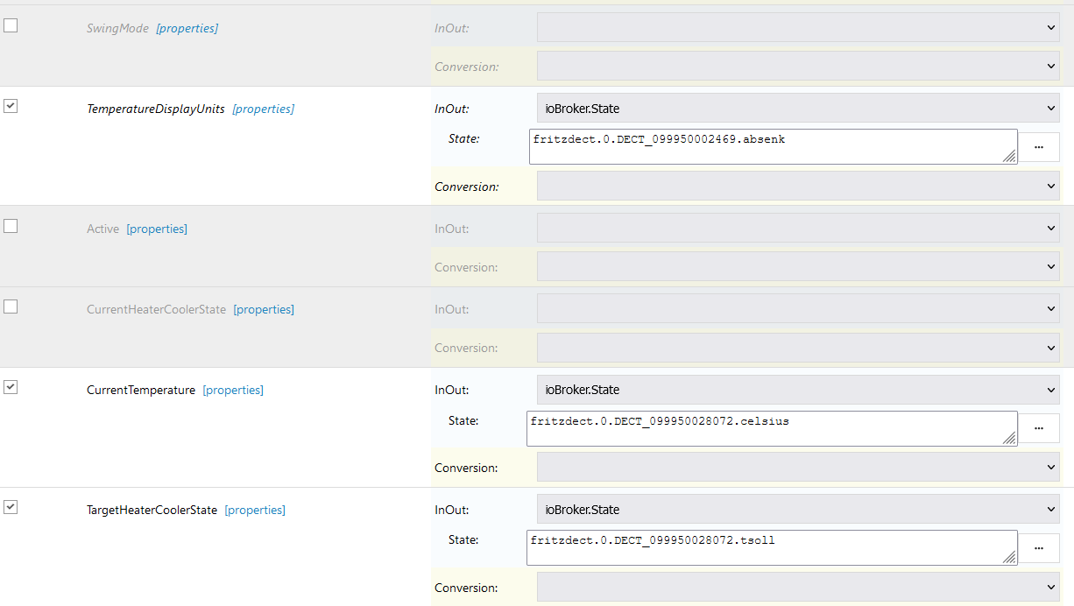
Task: Click the absenk state text field
Action: [x=774, y=146]
